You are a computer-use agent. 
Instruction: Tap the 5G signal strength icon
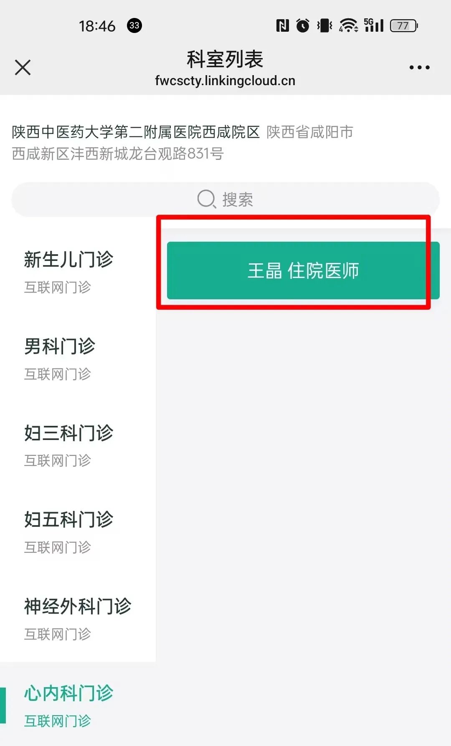(374, 25)
